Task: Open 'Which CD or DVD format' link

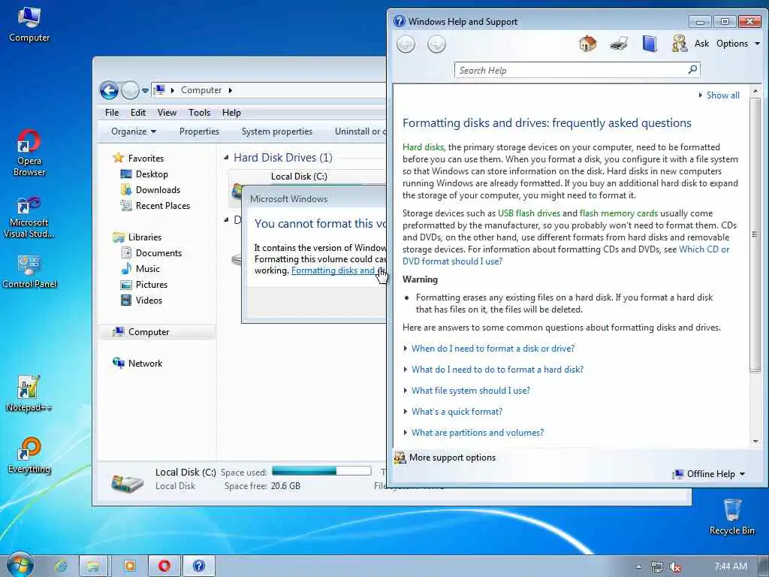Action: point(566,255)
